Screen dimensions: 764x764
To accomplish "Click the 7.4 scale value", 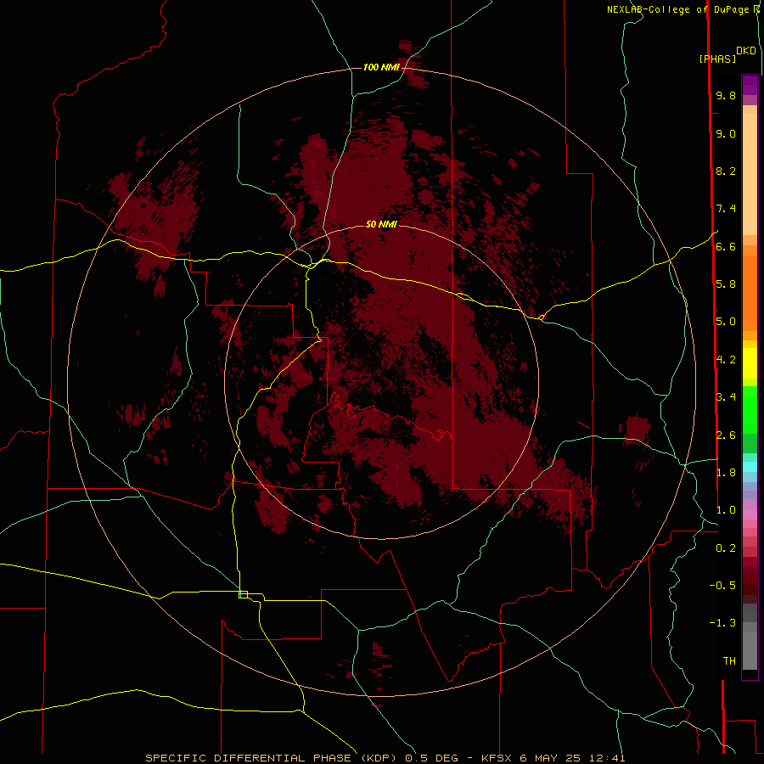I will pyautogui.click(x=726, y=209).
